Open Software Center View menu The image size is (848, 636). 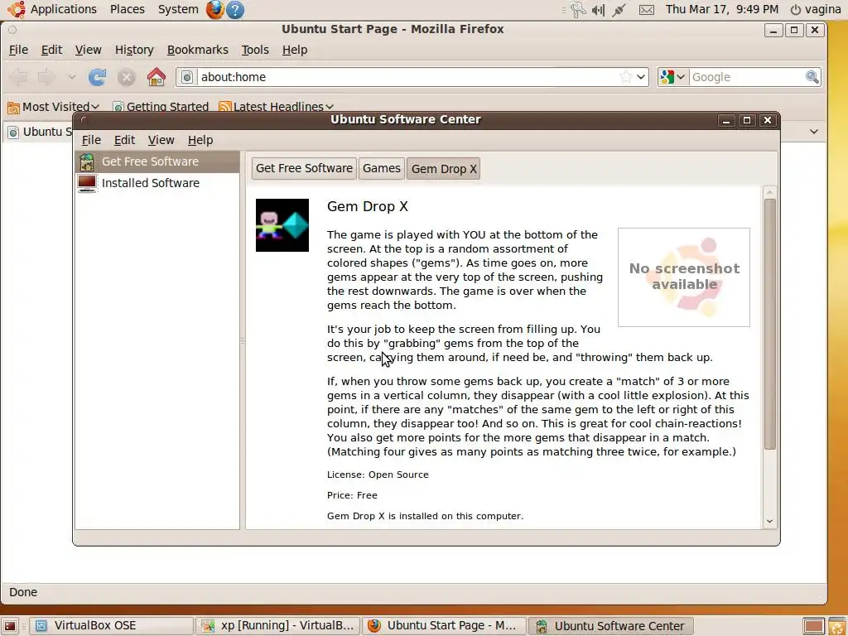(x=161, y=140)
